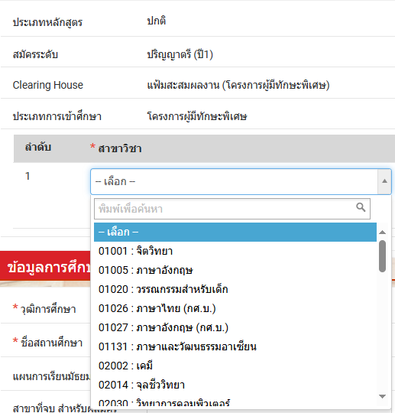Click the ลำดับ column header
Viewport: 395px width, 413px height.
tap(38, 147)
